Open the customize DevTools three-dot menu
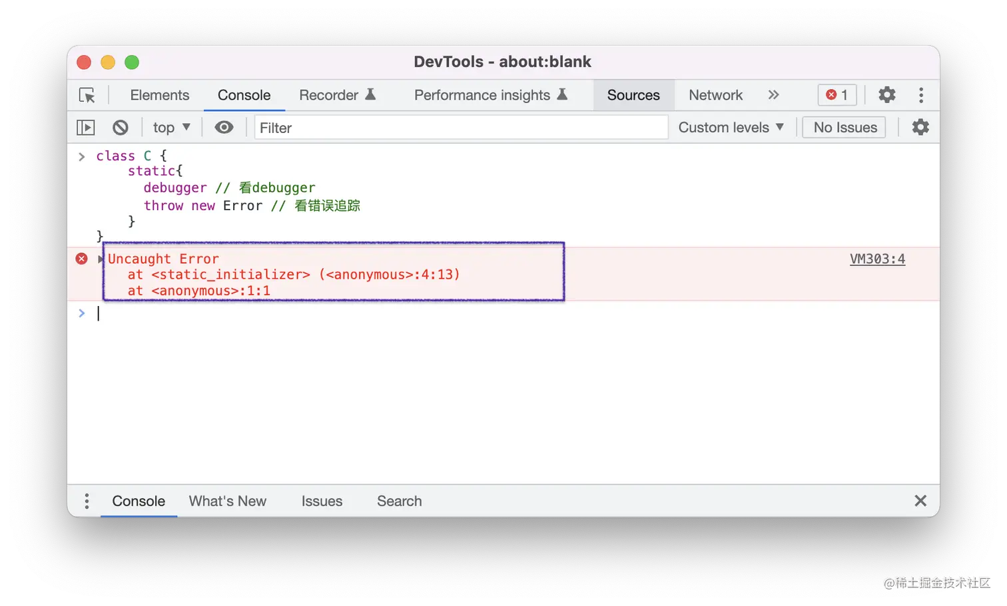This screenshot has height=606, width=1007. click(x=921, y=95)
